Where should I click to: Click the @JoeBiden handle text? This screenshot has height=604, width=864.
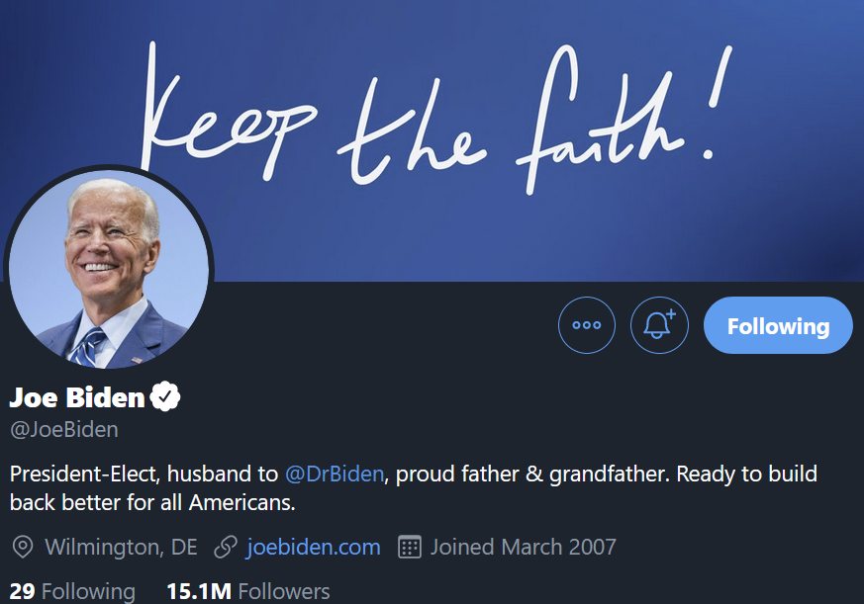[64, 429]
